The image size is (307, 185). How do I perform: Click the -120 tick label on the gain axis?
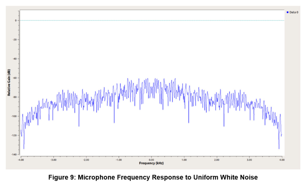[14, 135]
